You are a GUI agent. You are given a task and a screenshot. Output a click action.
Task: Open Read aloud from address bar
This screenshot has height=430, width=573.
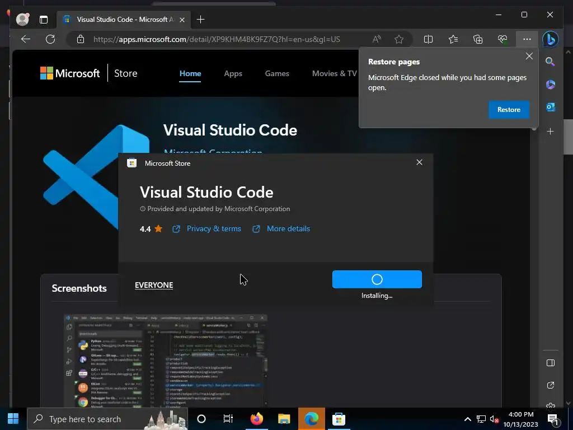[377, 39]
